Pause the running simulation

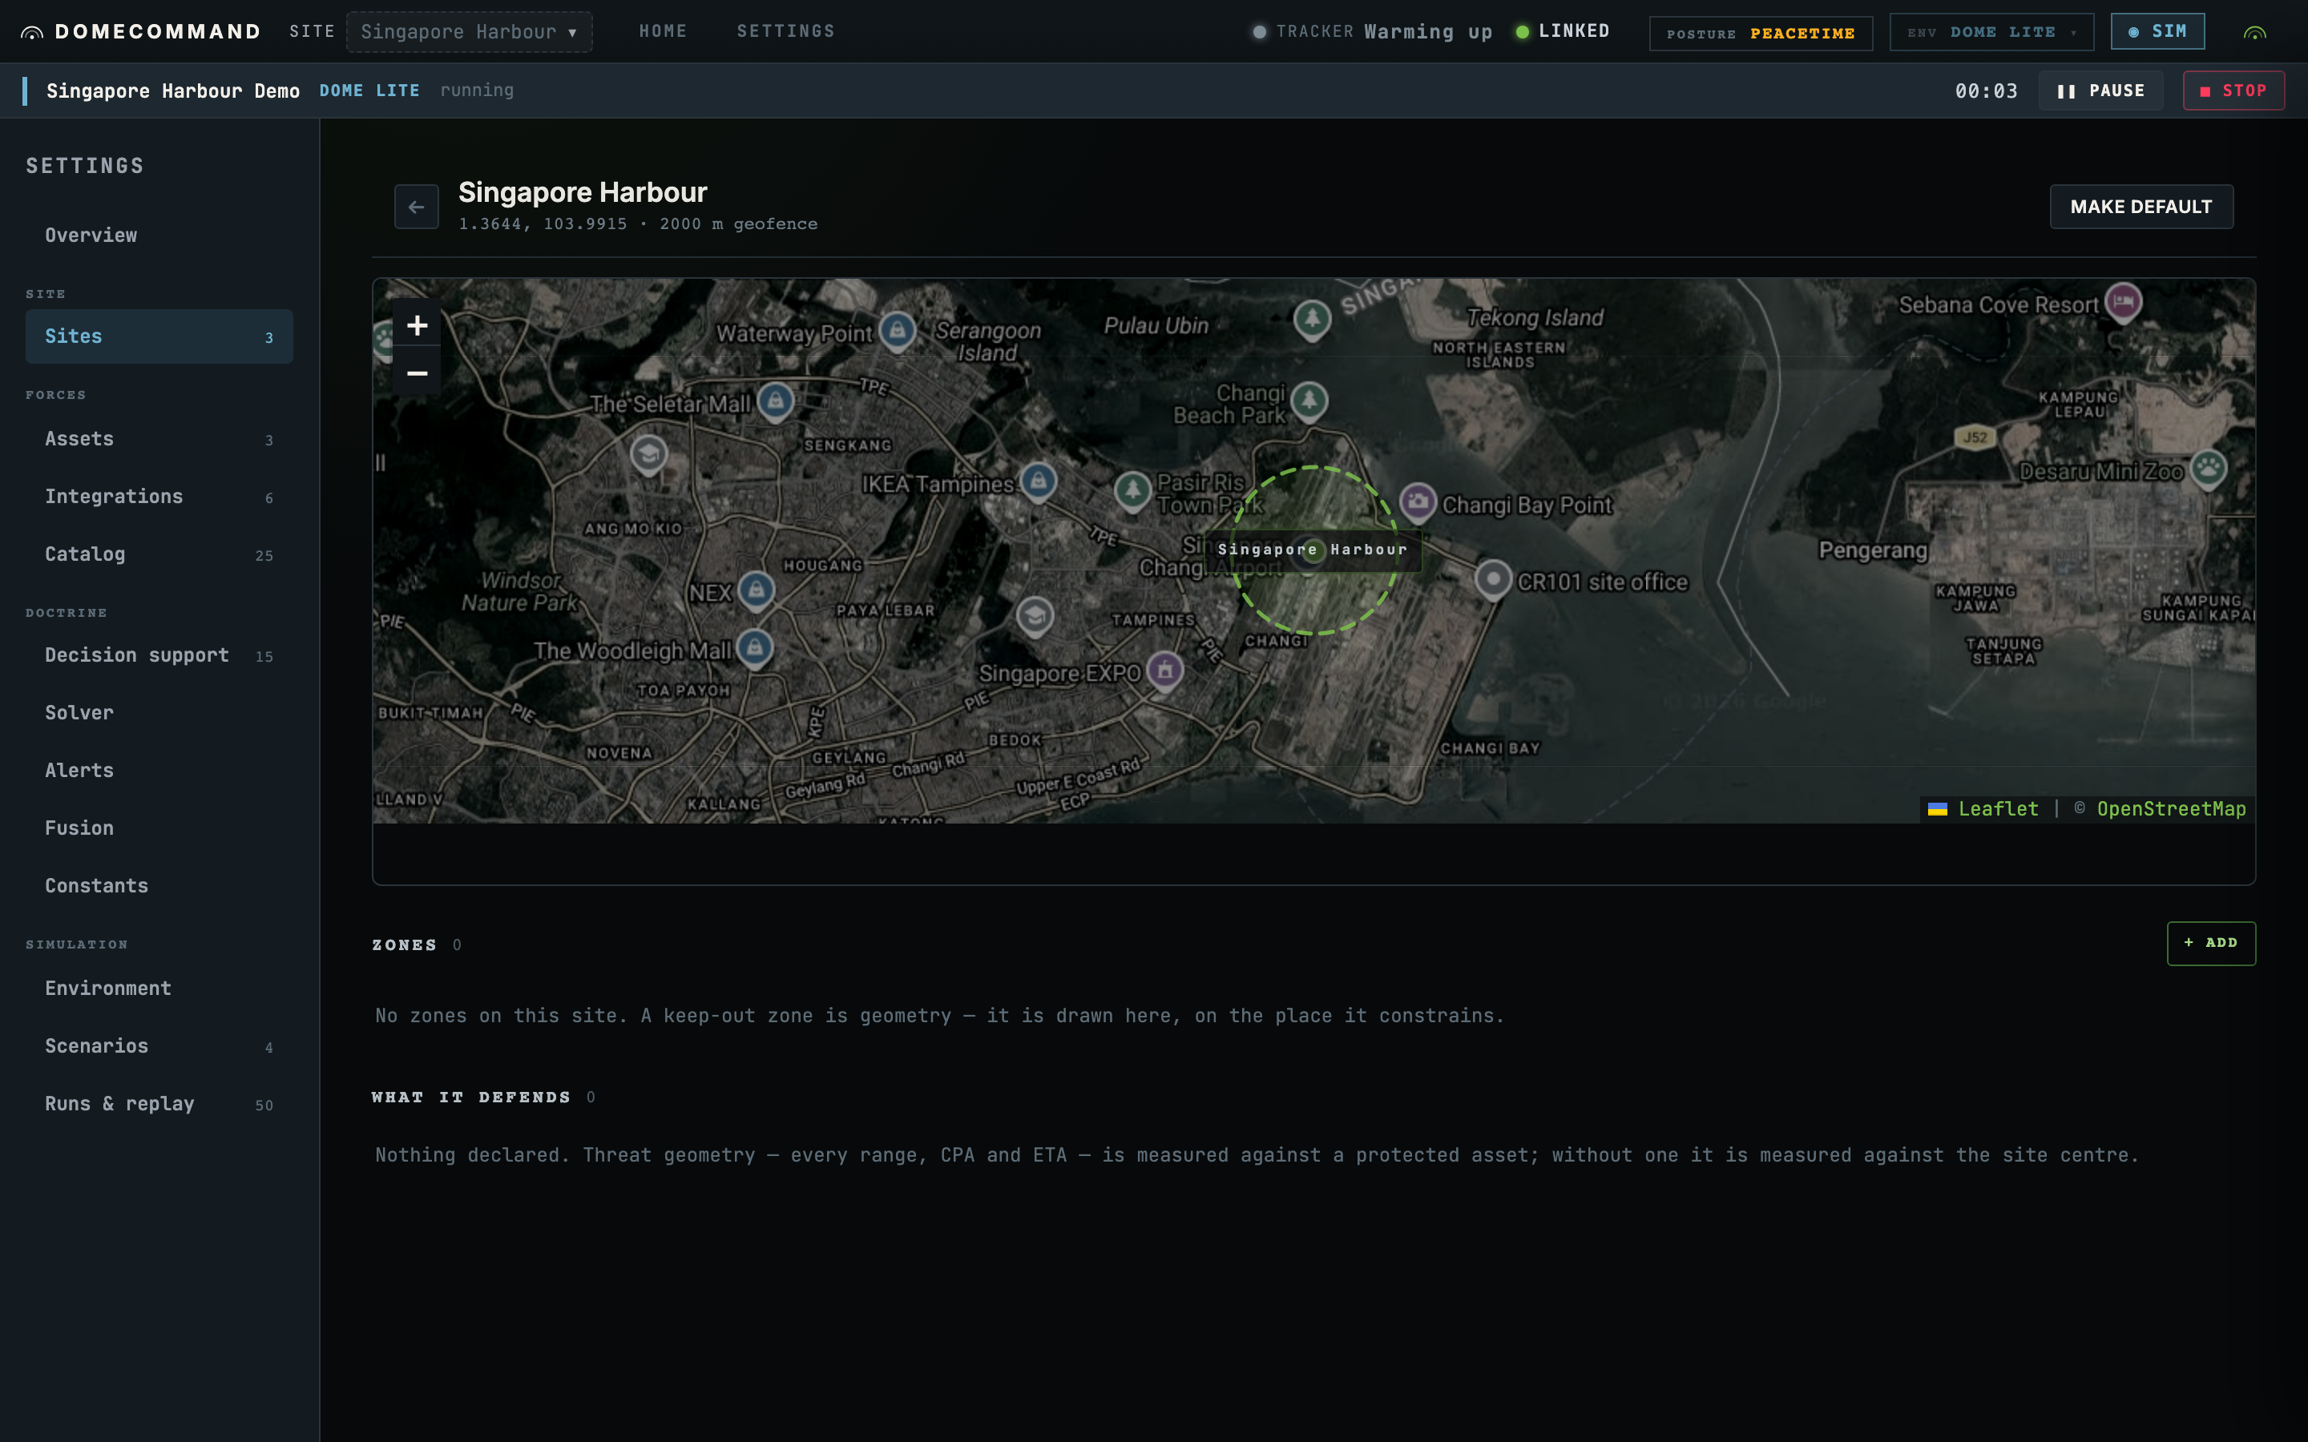2100,91
